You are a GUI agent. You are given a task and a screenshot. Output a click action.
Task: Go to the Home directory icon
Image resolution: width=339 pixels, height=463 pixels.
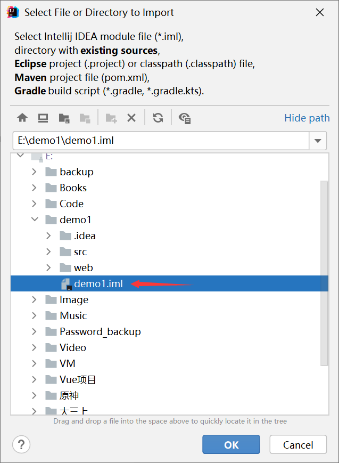pos(22,118)
